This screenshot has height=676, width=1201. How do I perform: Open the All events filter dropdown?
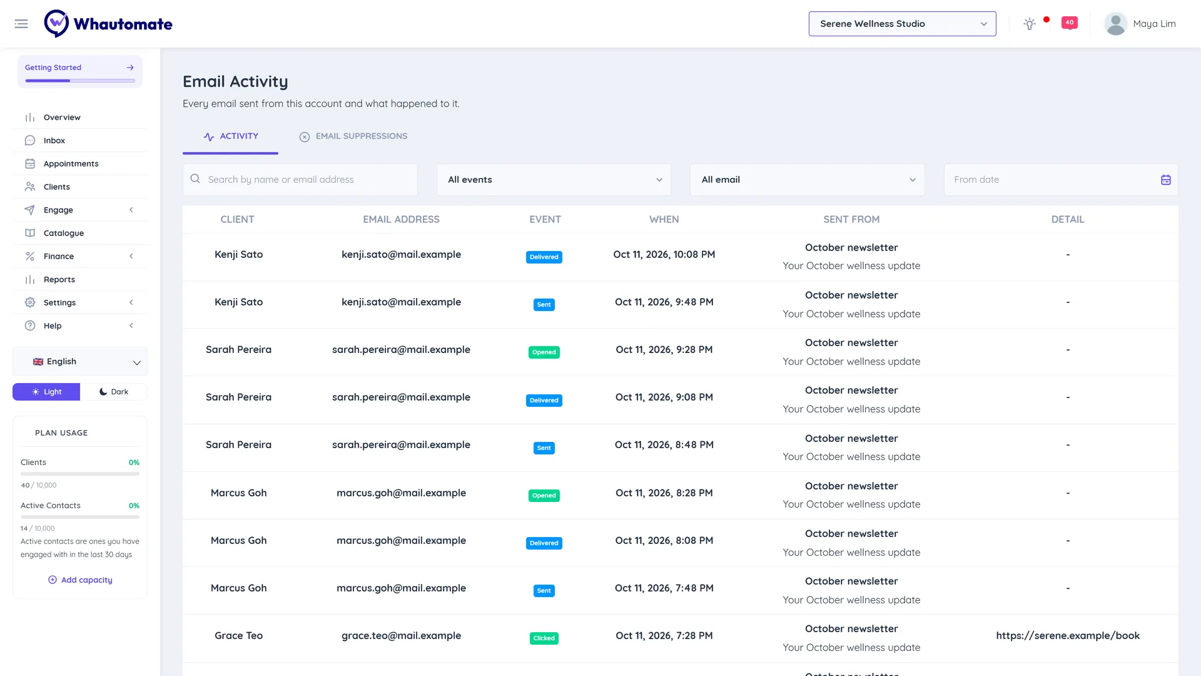(554, 180)
